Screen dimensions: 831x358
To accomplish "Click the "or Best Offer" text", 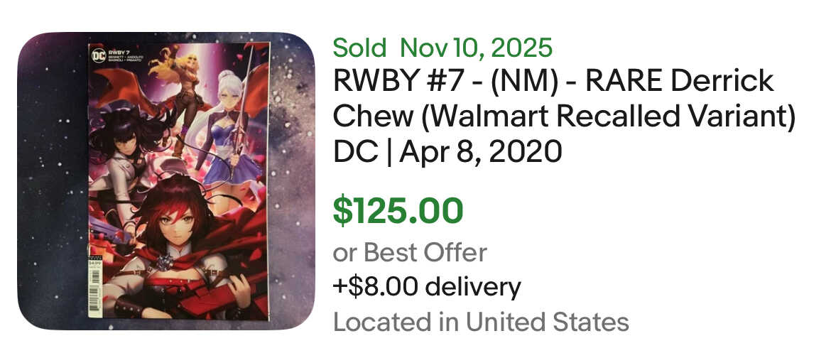I will (x=410, y=252).
